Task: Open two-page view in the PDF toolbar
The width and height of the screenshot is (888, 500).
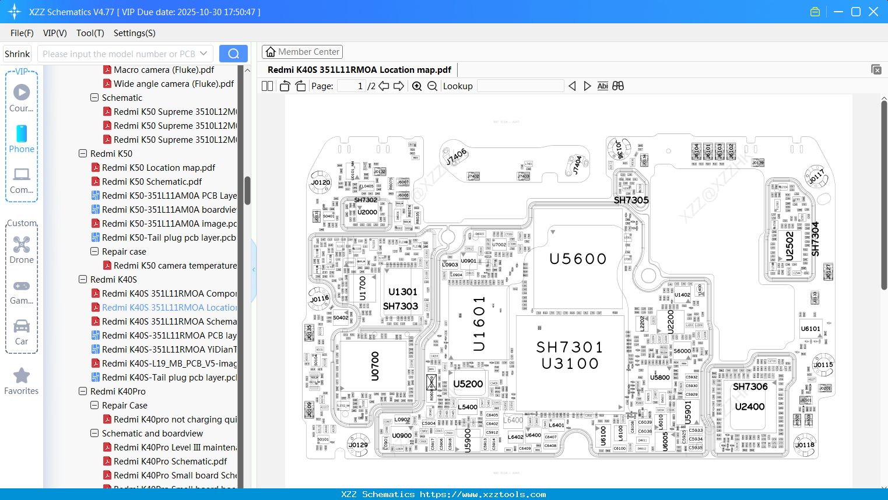Action: (x=266, y=86)
